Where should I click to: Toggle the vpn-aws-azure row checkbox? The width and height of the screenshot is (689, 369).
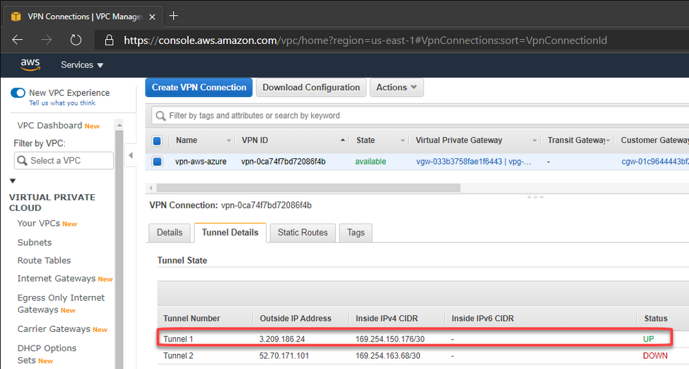pyautogui.click(x=157, y=162)
